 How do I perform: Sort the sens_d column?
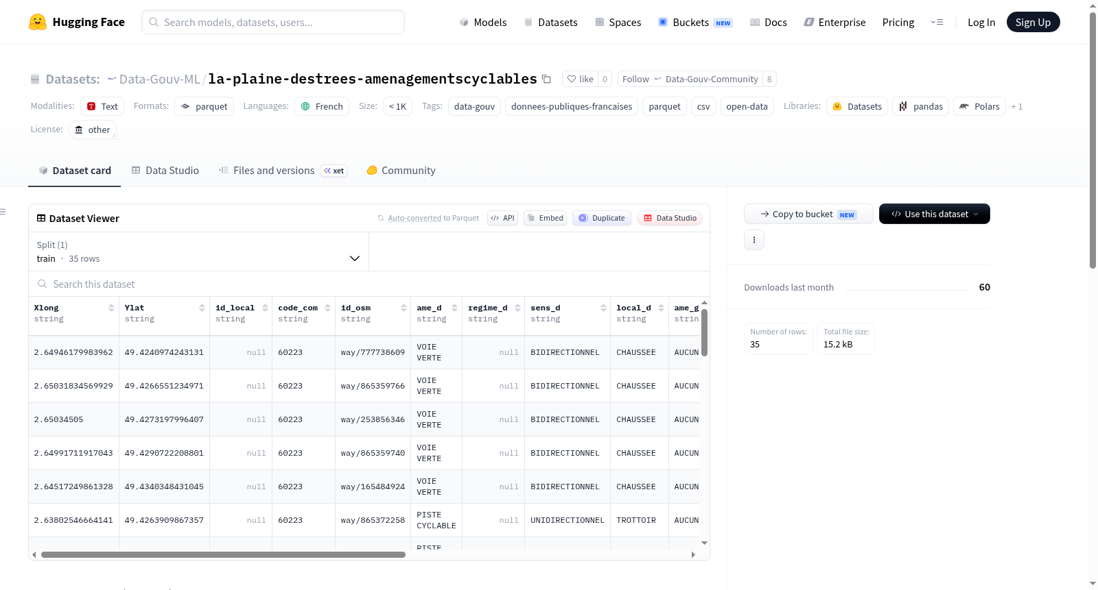click(603, 308)
